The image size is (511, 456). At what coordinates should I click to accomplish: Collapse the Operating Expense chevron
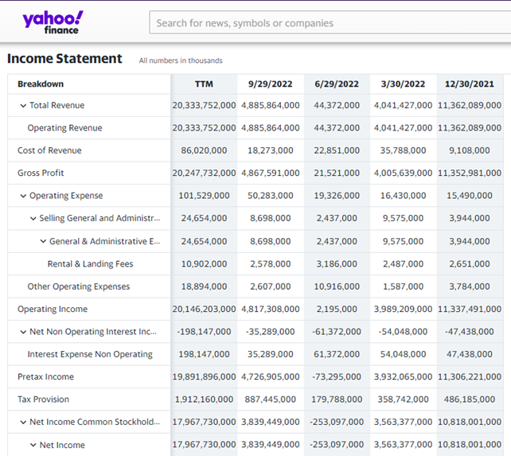point(23,196)
